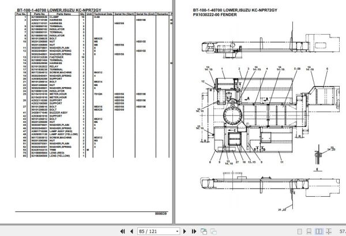The height and width of the screenshot is (236, 346).
Task: Switch to single page view
Action: click(299, 231)
